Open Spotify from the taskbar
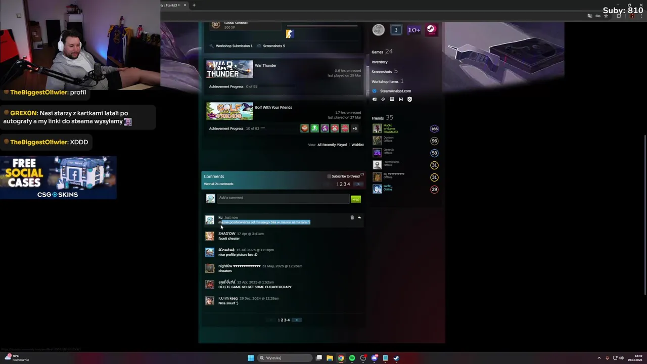 (x=352, y=358)
